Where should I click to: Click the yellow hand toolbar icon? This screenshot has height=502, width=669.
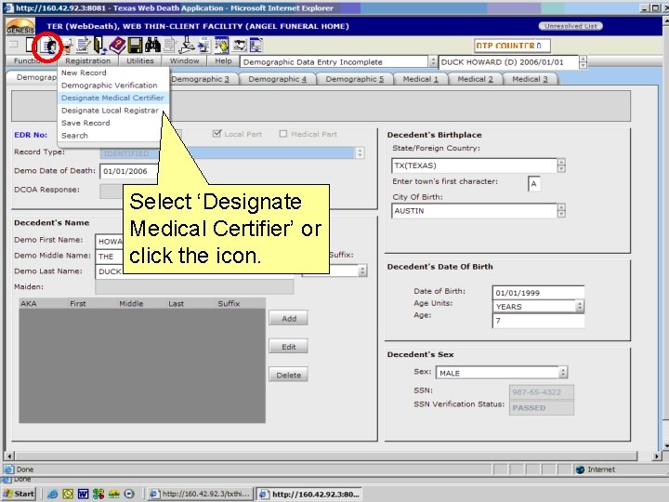click(221, 46)
